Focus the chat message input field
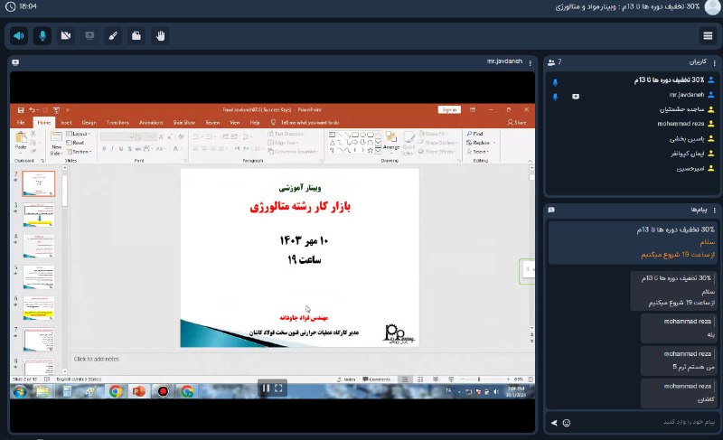 (645, 422)
